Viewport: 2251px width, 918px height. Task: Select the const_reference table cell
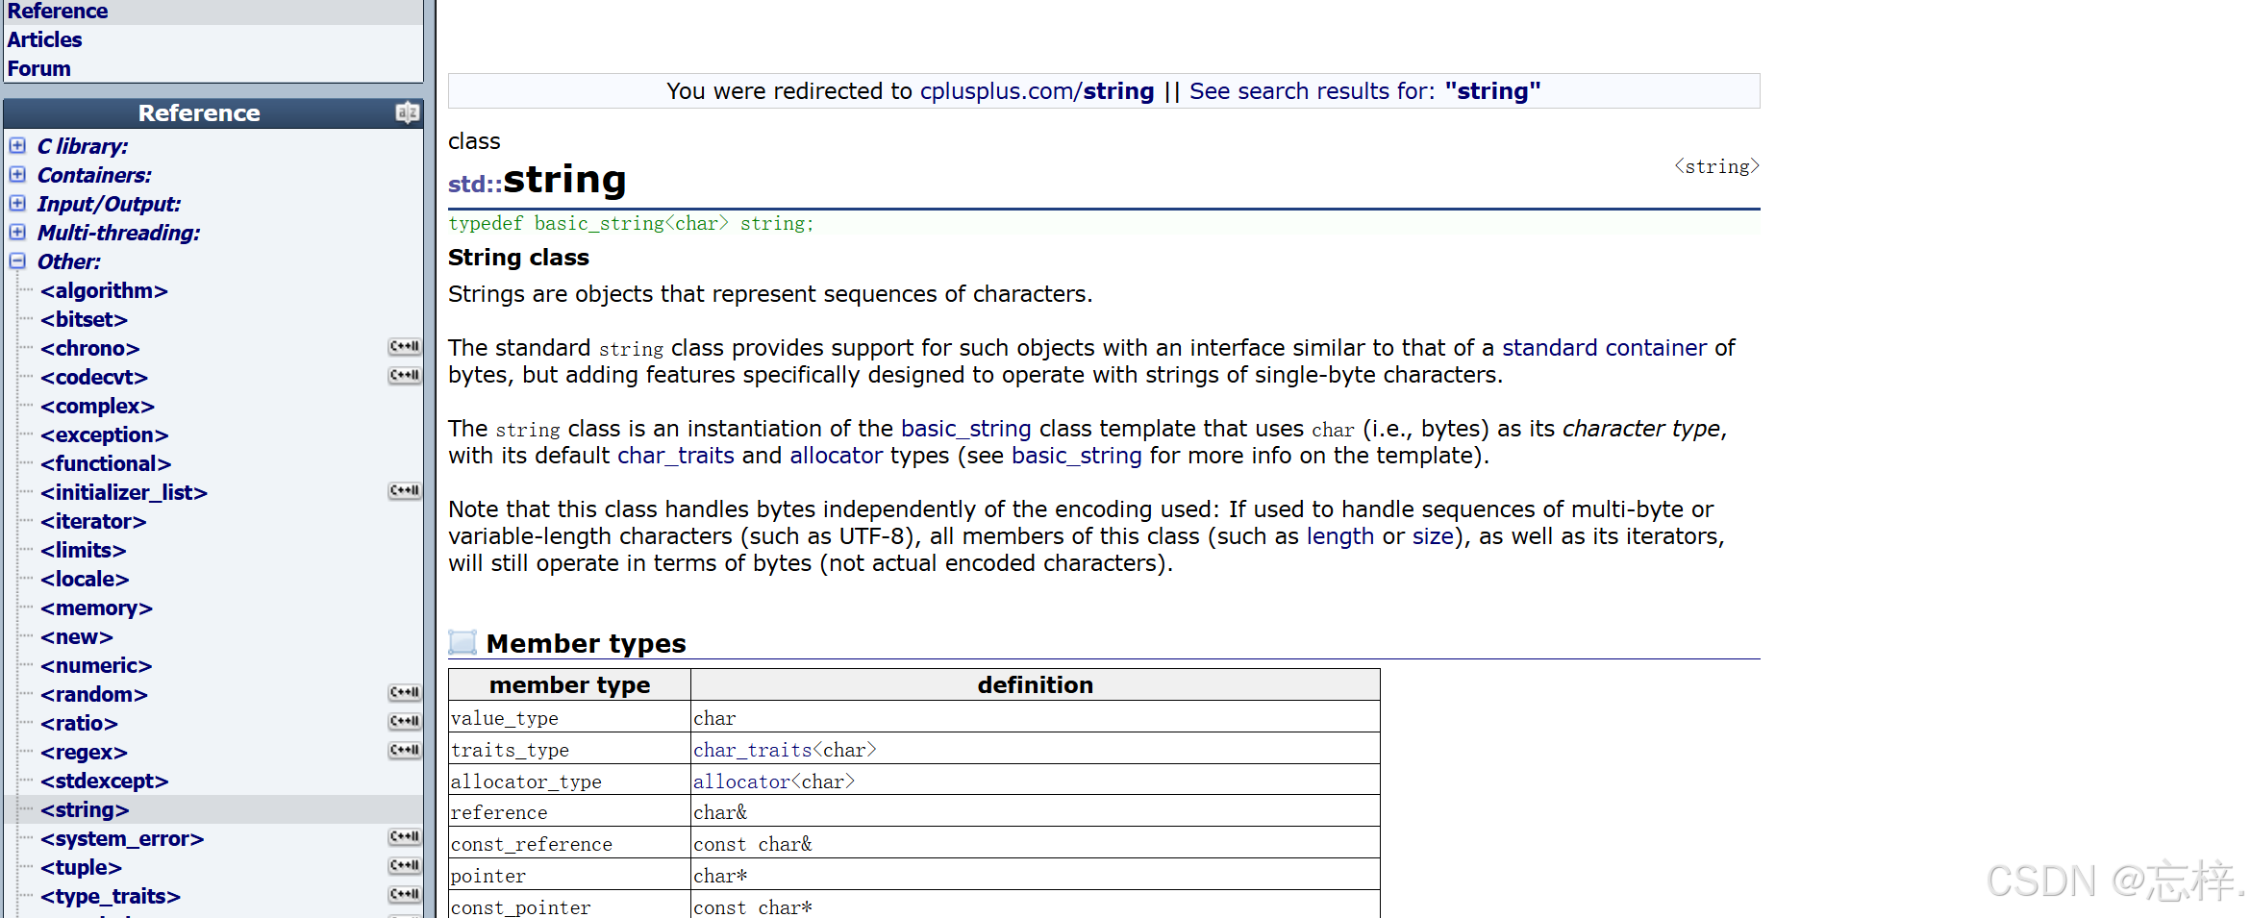tap(569, 843)
